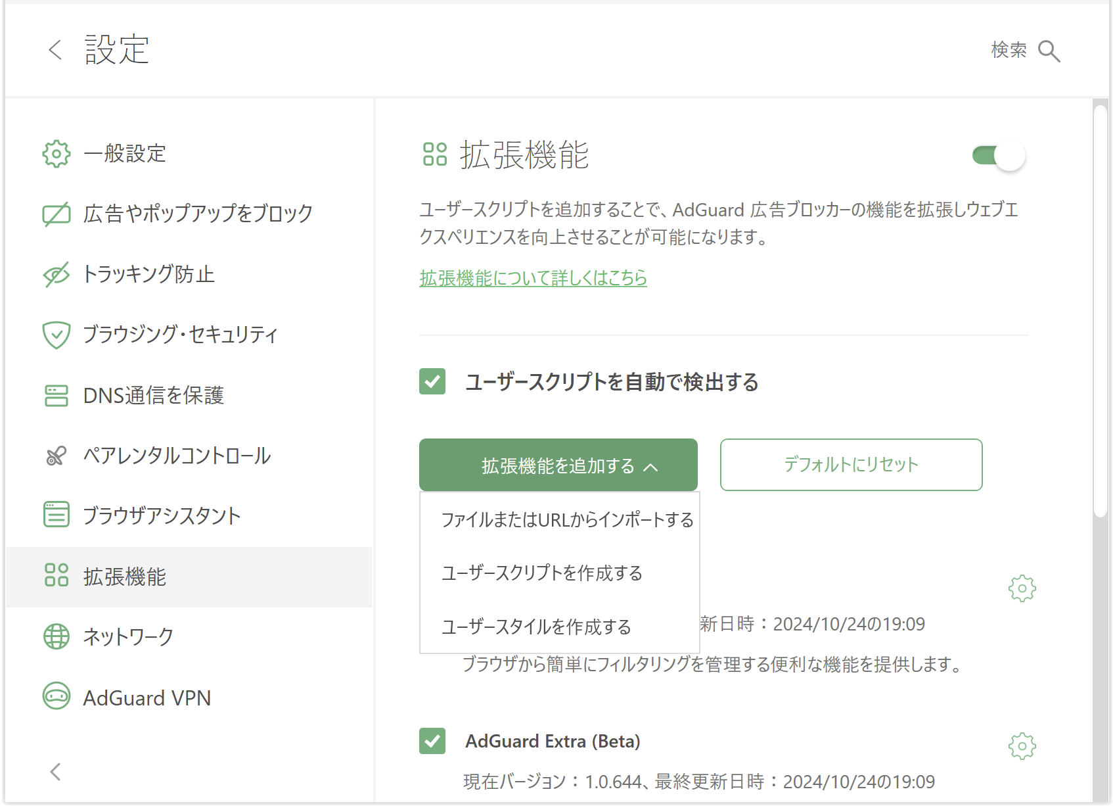Click the ブラウザアシスタント window icon

[57, 515]
